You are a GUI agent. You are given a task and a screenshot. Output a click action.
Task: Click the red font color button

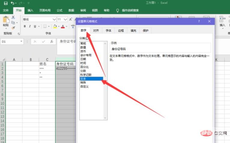pos(63,26)
